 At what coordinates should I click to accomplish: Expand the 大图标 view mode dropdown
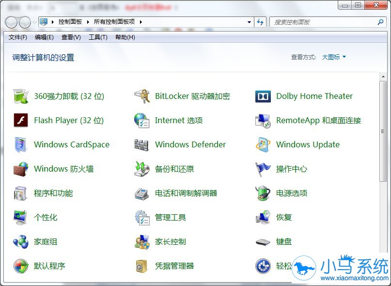(x=334, y=57)
